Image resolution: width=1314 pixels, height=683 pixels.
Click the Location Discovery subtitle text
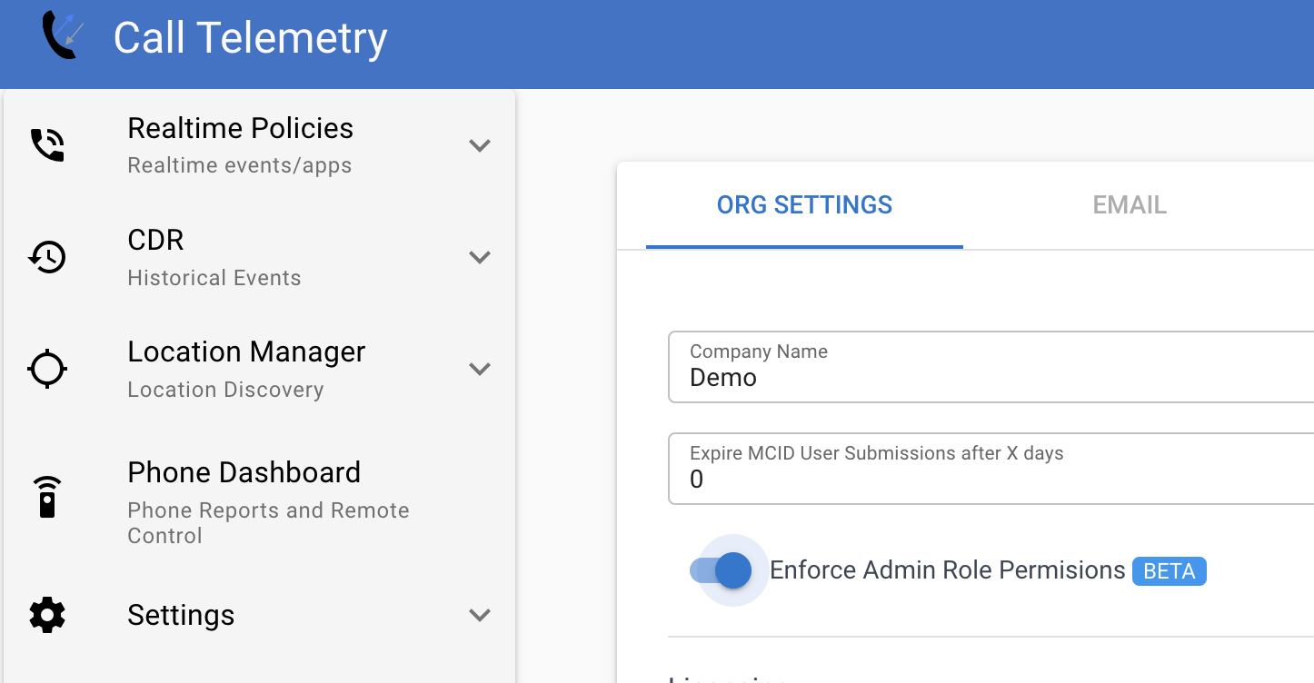point(225,390)
